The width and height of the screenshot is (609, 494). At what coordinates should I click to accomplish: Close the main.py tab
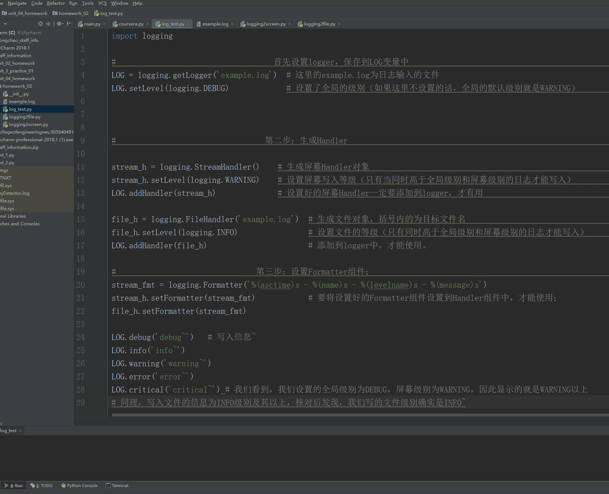click(x=105, y=24)
